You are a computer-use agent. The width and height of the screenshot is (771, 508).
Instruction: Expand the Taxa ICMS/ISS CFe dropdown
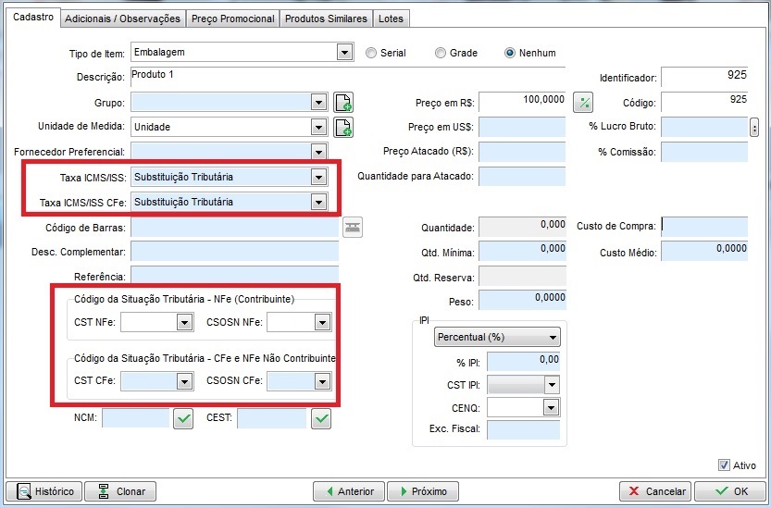[x=318, y=202]
